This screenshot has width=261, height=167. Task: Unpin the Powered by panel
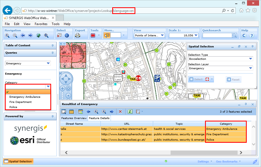pos(53,117)
